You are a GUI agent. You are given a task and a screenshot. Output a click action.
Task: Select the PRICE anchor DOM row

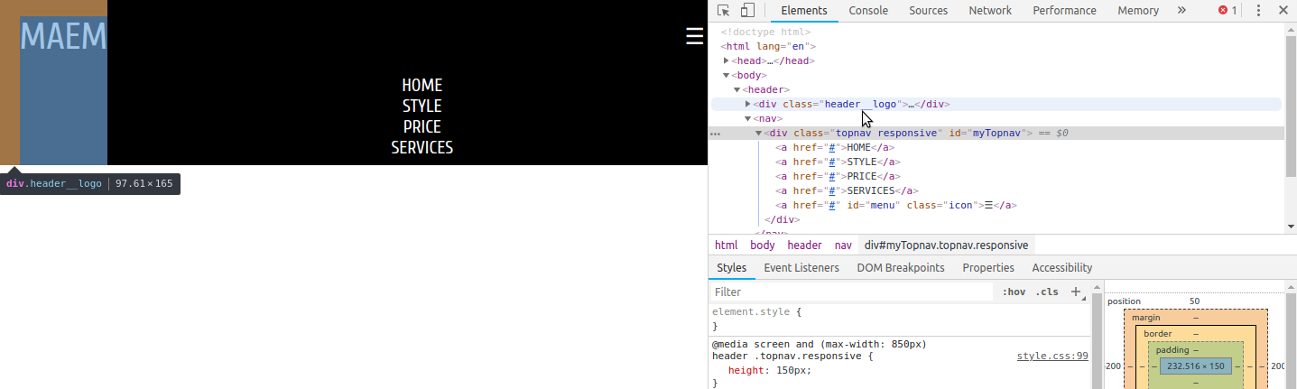(838, 177)
